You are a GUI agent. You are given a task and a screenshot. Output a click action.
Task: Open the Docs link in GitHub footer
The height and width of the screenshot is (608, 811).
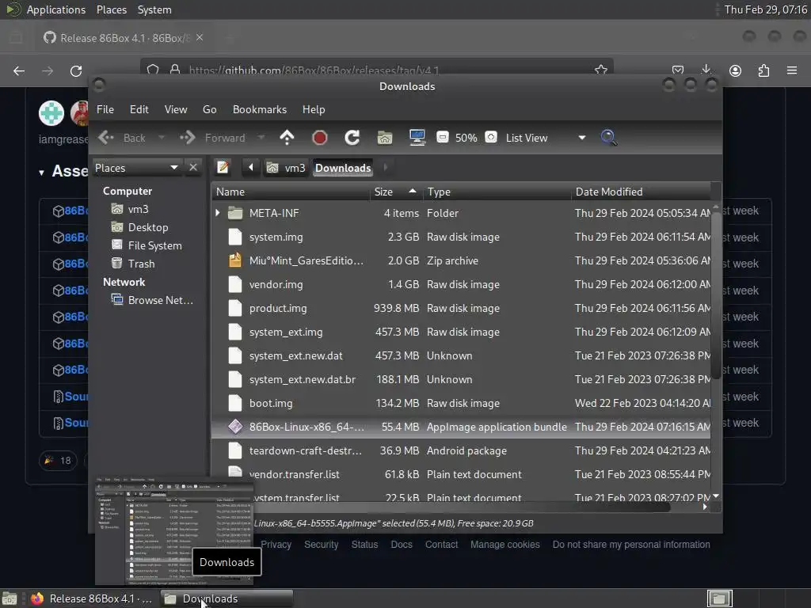[x=402, y=545]
